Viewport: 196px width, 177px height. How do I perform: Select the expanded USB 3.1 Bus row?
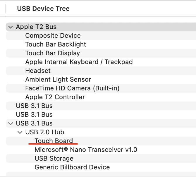tap(34, 123)
